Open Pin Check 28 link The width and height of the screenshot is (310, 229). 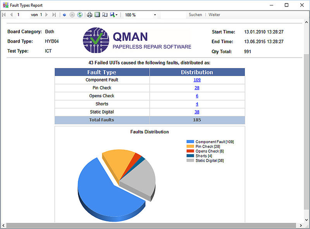pos(197,88)
